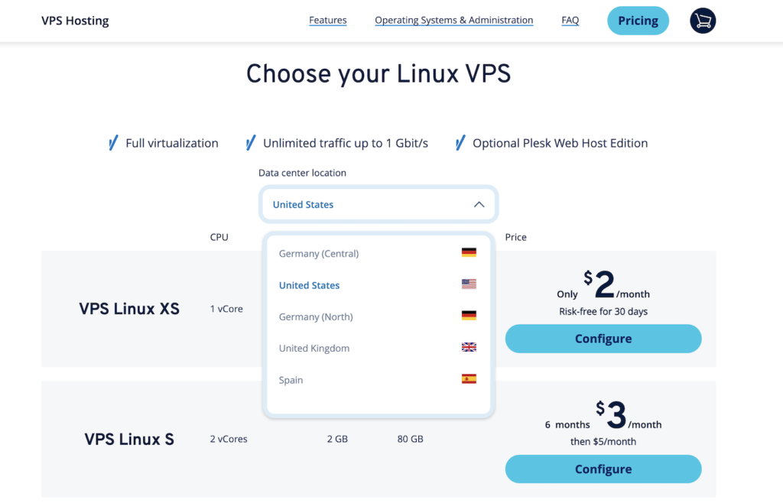The height and width of the screenshot is (503, 783).
Task: Click the United States flag icon
Action: (x=469, y=284)
